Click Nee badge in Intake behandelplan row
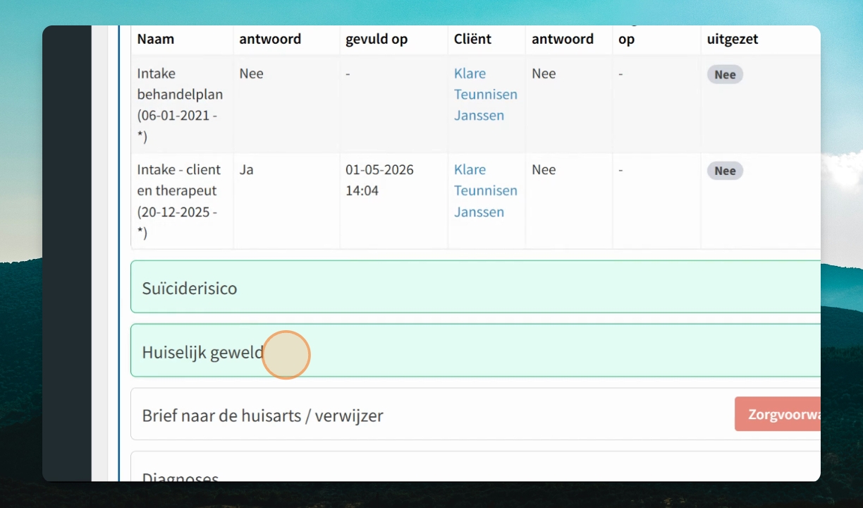863x508 pixels. (x=725, y=75)
